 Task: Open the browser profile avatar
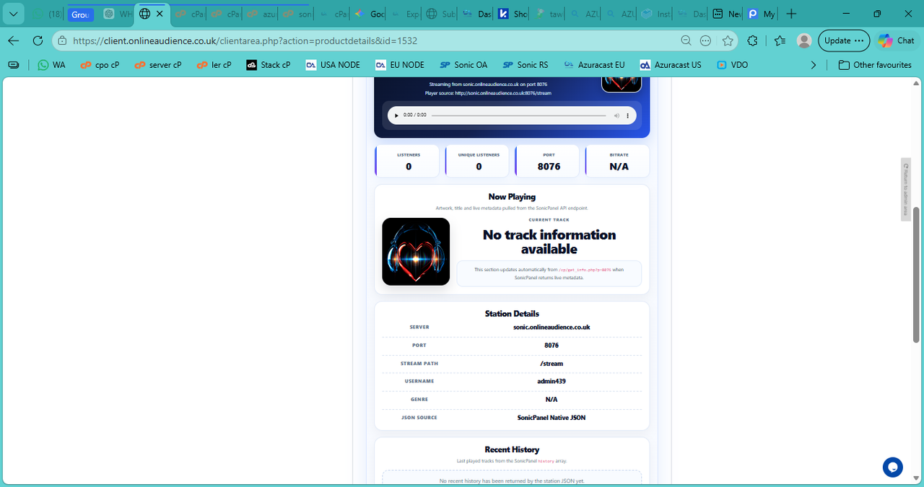[803, 40]
